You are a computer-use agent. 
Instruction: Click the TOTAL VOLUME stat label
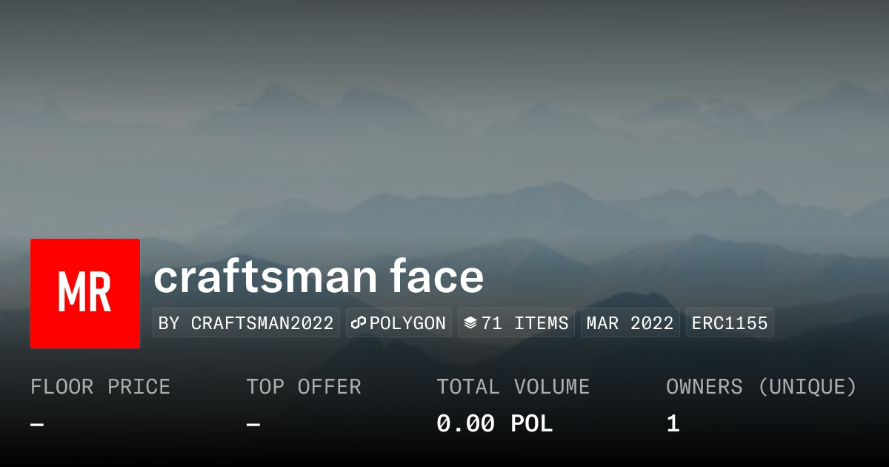click(x=513, y=386)
